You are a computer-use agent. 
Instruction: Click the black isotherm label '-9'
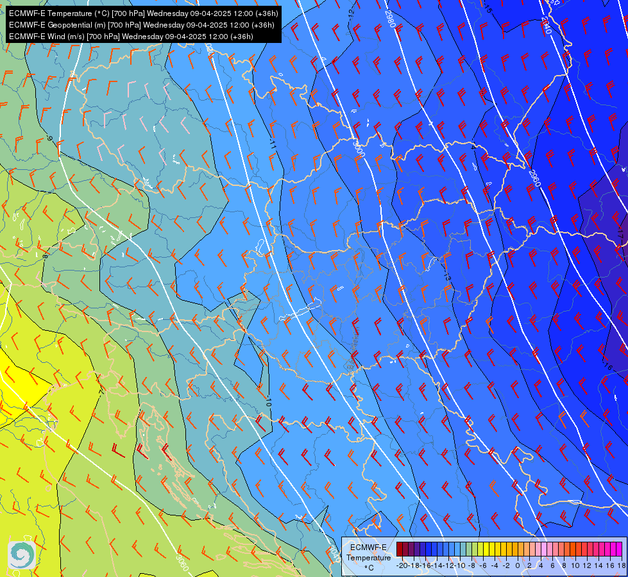(x=49, y=138)
